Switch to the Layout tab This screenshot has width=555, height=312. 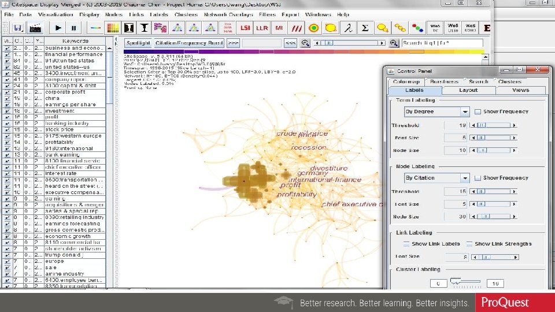pos(468,90)
